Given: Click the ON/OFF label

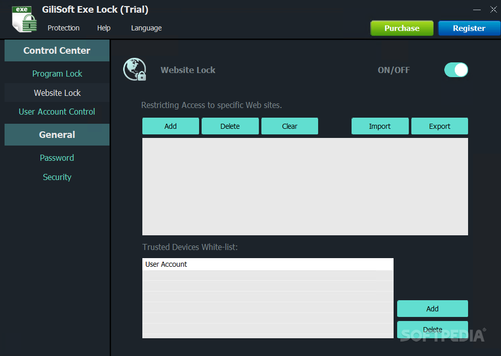Looking at the screenshot, I should [x=394, y=70].
